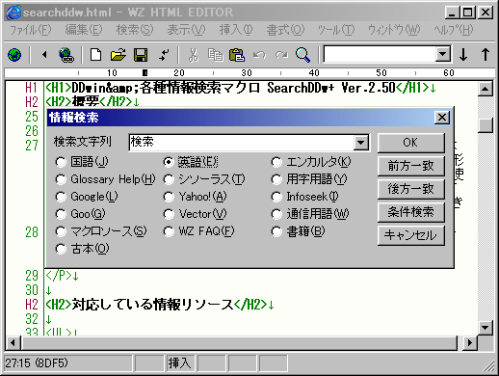The width and height of the screenshot is (499, 376).
Task: Expand the 検索文字列 combo box dropdown arrow
Action: (361, 143)
